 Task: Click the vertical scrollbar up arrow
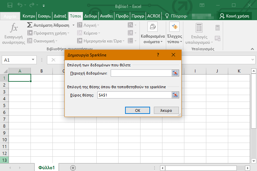pyautogui.click(x=254, y=71)
